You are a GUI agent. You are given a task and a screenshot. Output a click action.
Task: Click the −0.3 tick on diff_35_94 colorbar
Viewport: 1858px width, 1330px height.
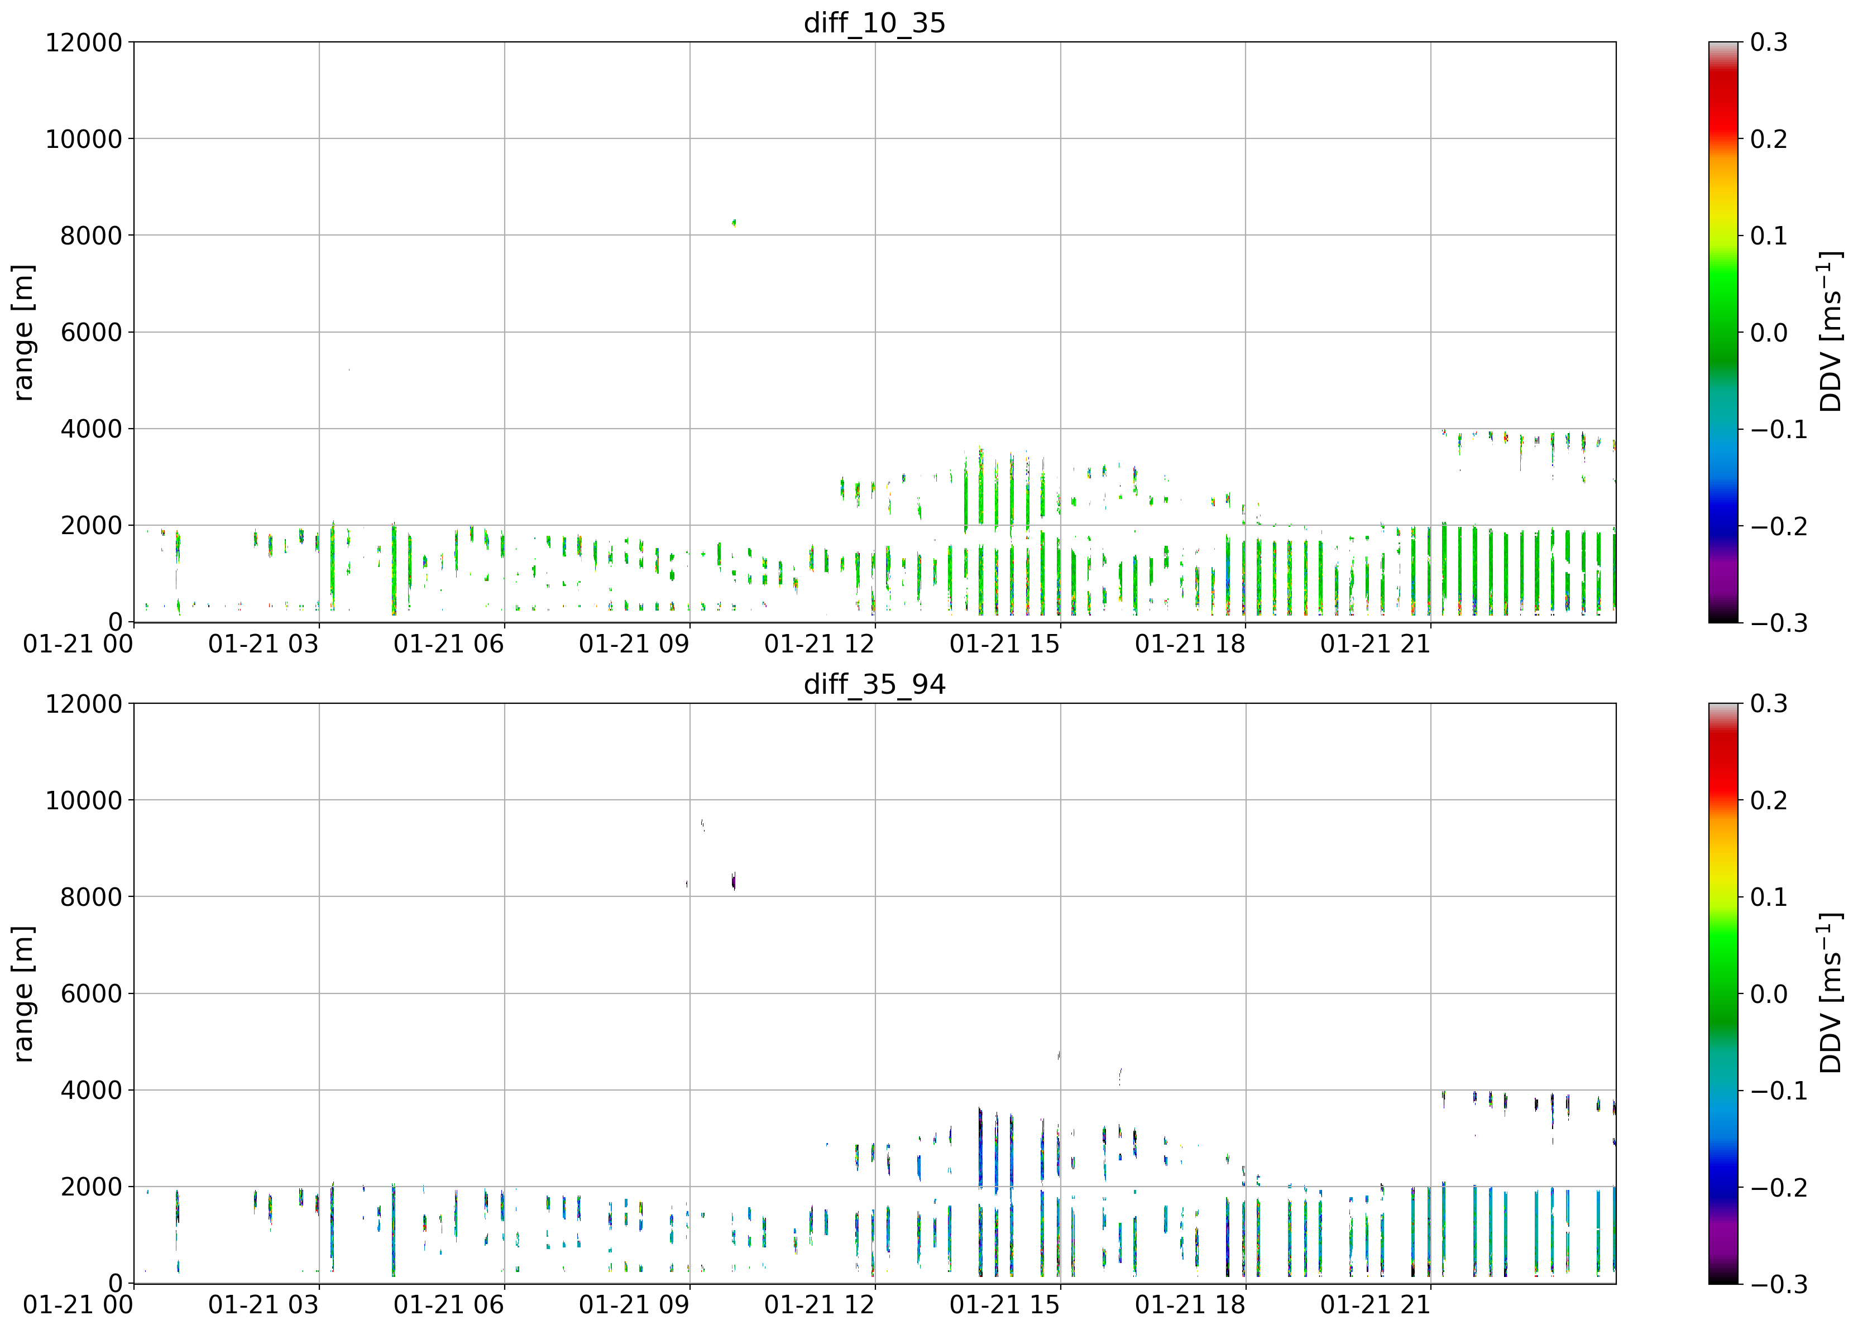tap(1779, 1284)
